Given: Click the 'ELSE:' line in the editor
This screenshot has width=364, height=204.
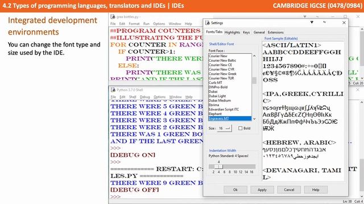Looking at the screenshot, I should pos(129,66).
